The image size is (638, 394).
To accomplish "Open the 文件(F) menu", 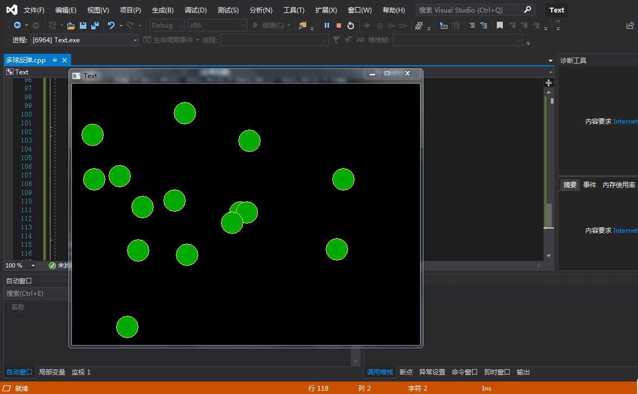I will coord(34,10).
